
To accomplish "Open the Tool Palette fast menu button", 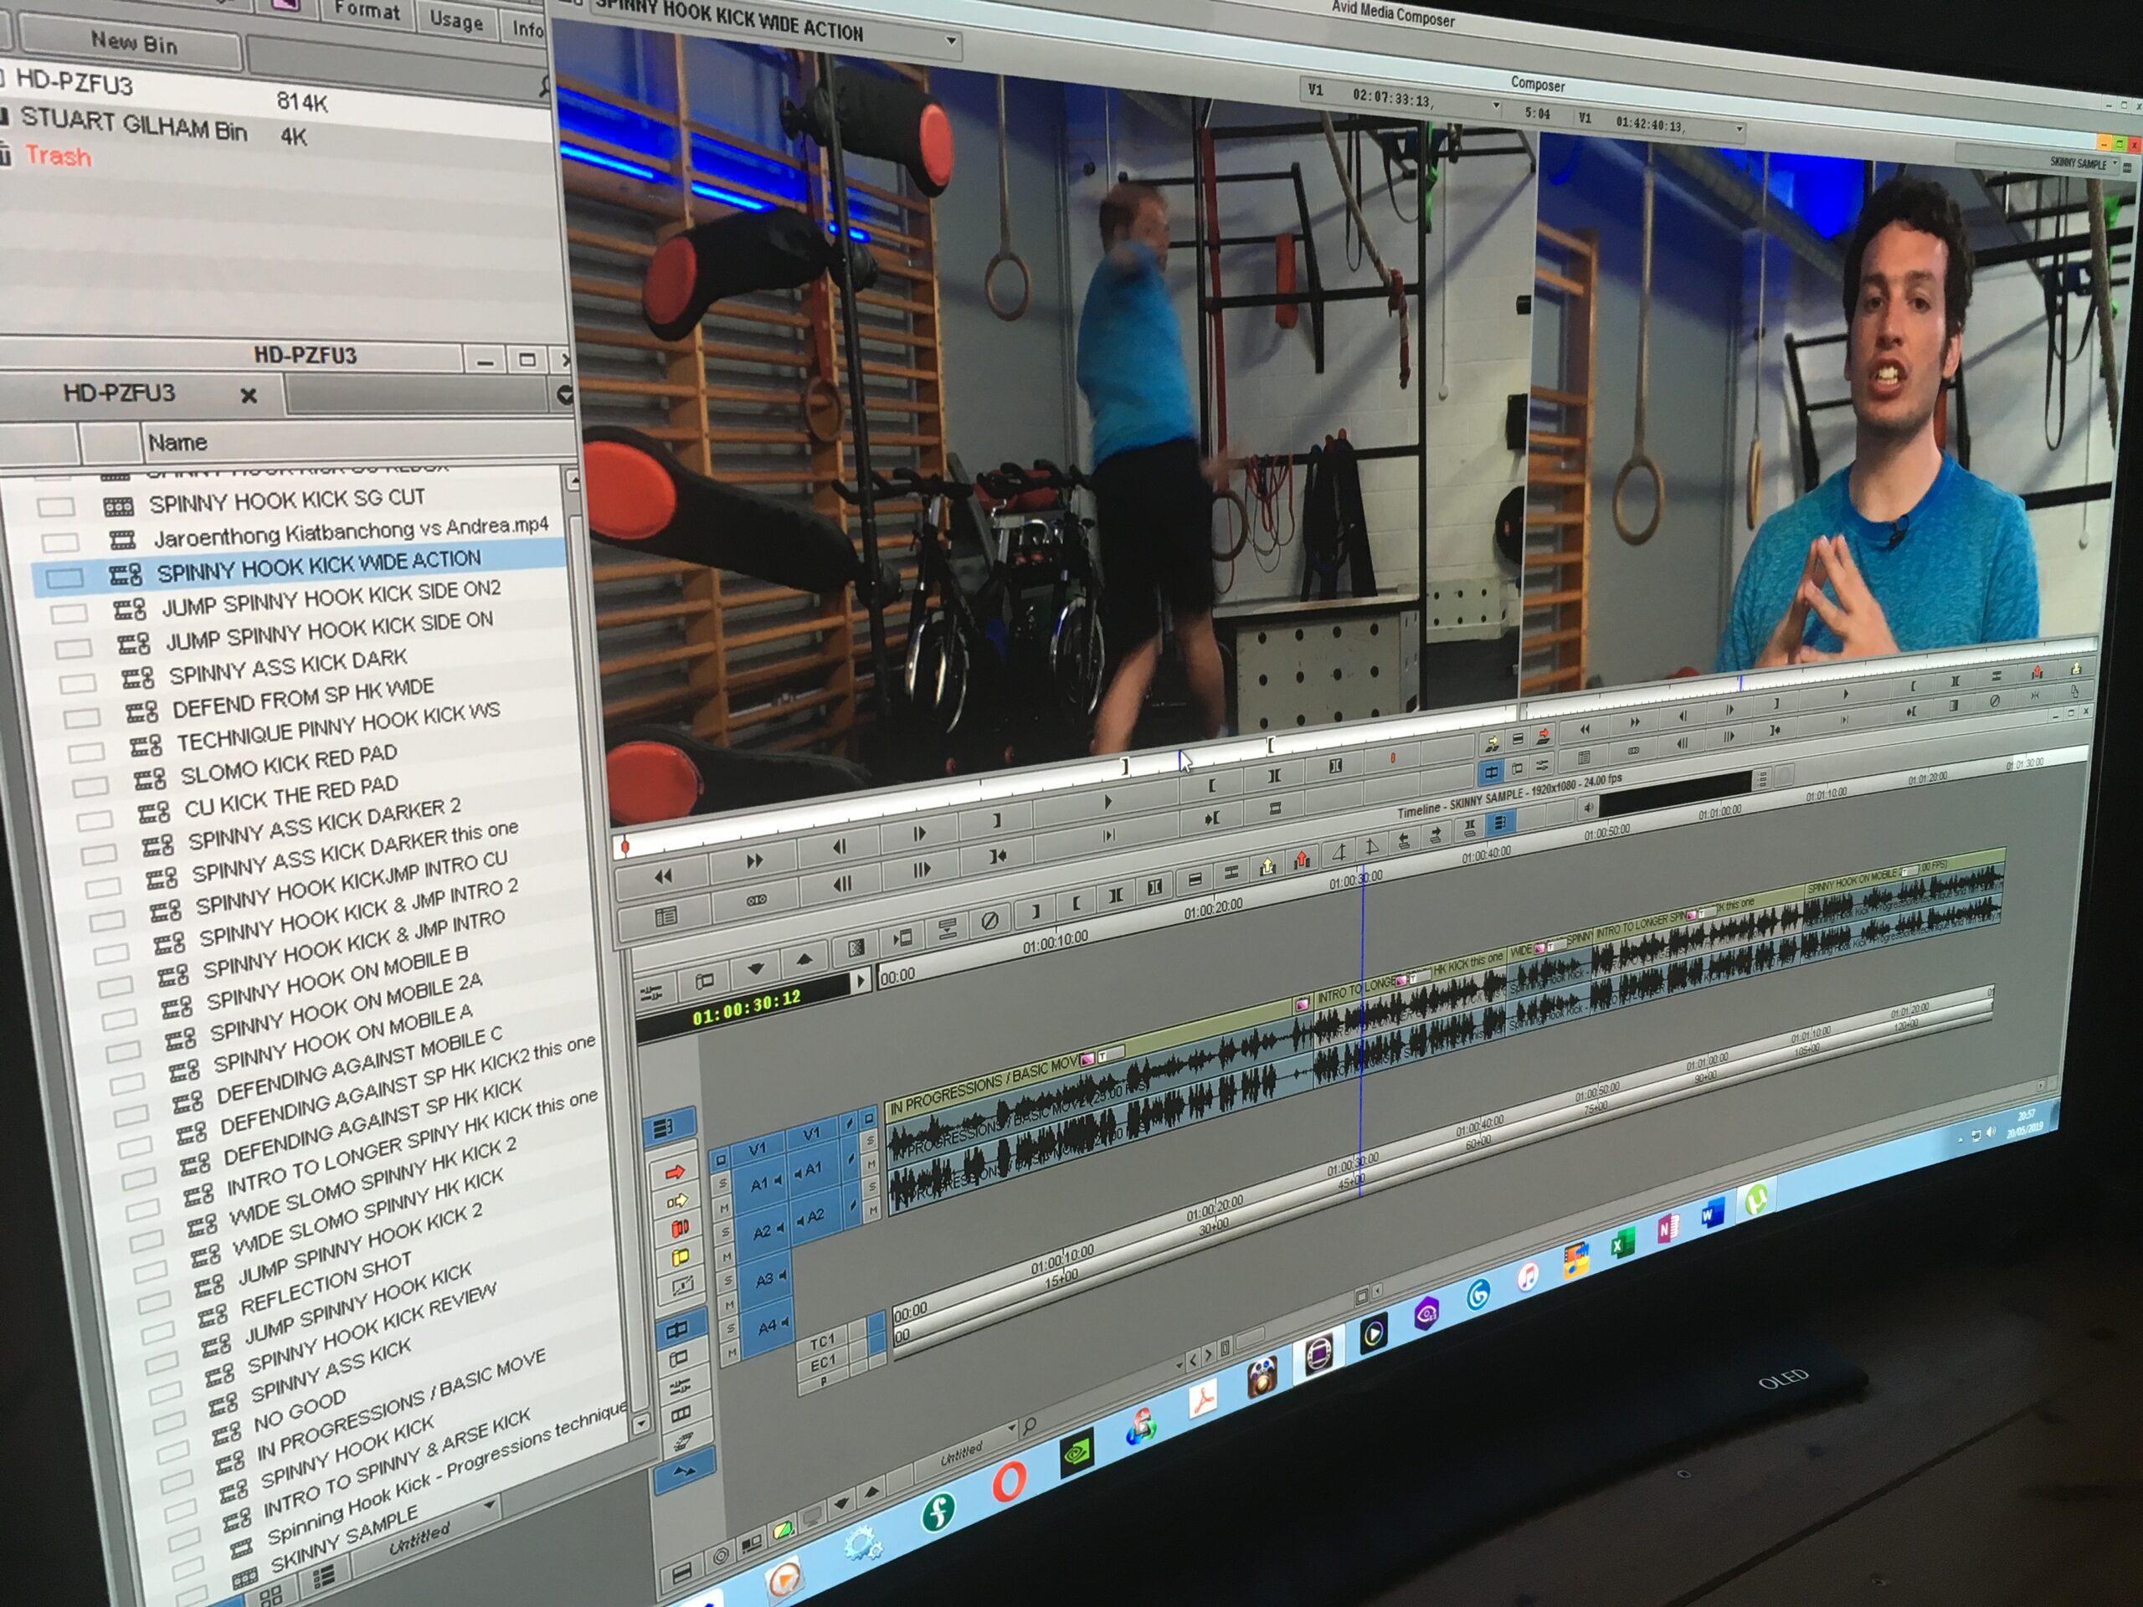I will point(666,916).
